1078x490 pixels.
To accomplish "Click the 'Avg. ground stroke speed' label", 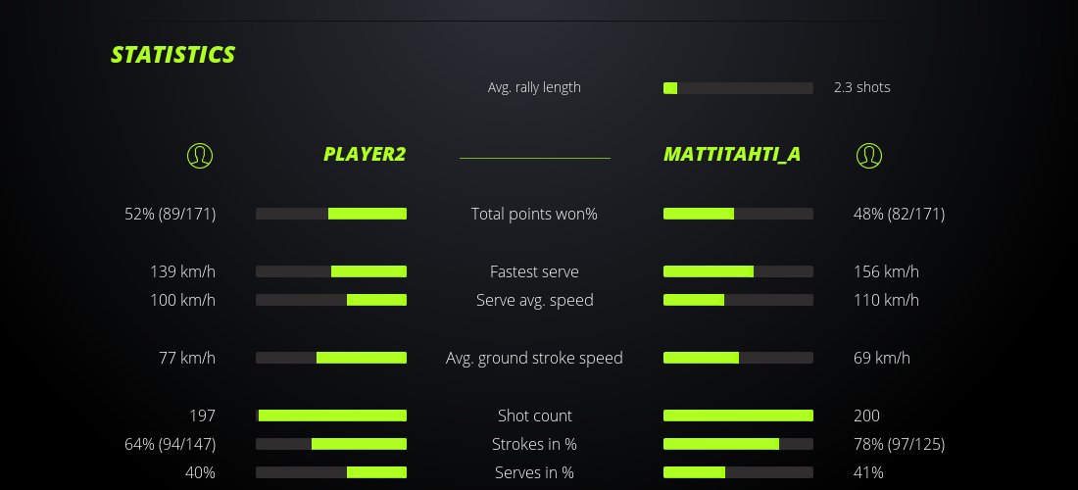I will [534, 358].
